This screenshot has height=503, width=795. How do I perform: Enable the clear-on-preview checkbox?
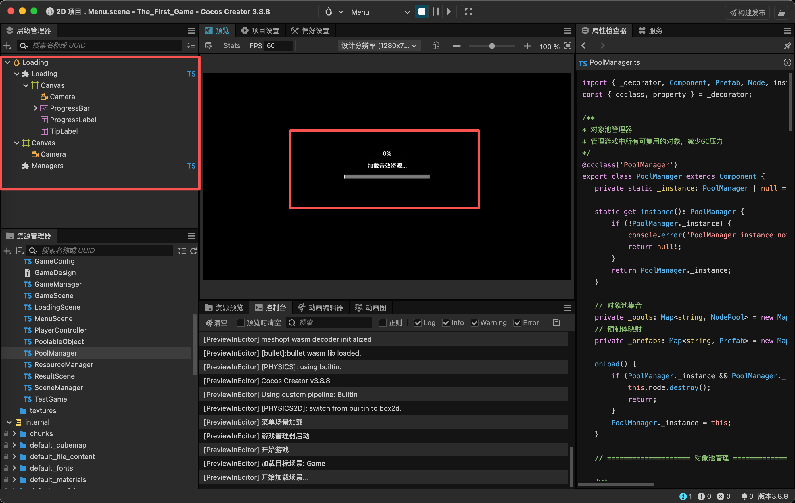click(x=241, y=323)
